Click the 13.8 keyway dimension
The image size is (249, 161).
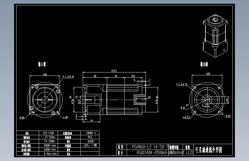pos(227,100)
